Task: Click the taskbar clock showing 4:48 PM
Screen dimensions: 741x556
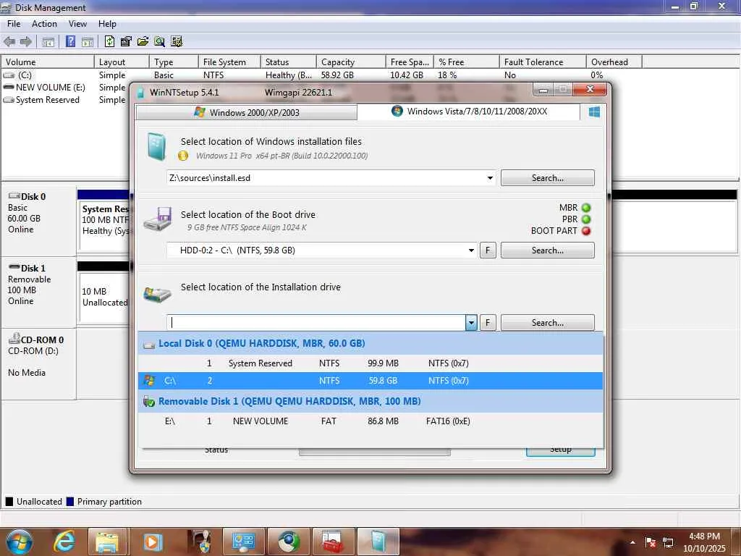Action: point(704,542)
